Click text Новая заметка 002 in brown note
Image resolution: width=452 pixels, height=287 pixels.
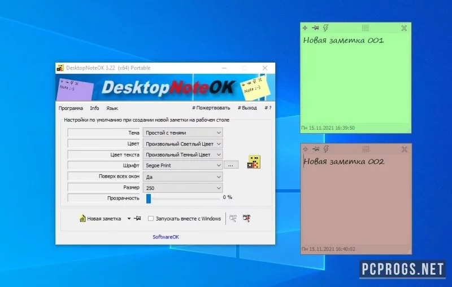344,161
